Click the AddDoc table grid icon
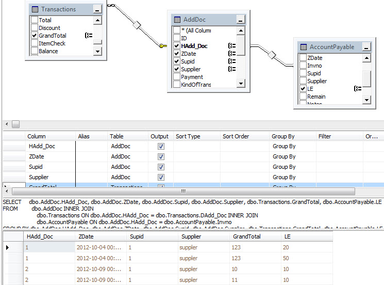 (x=177, y=20)
